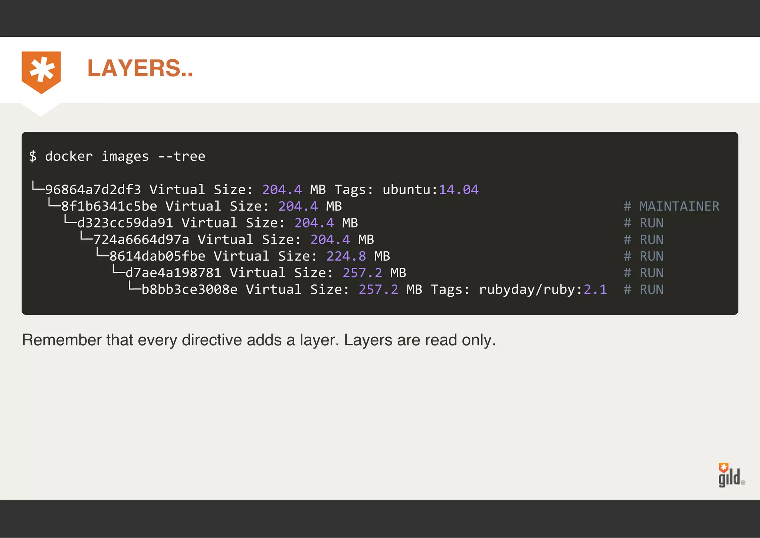This screenshot has height=538, width=760.
Task: Click the tag 'ubuntu:14.04'
Action: pos(430,190)
